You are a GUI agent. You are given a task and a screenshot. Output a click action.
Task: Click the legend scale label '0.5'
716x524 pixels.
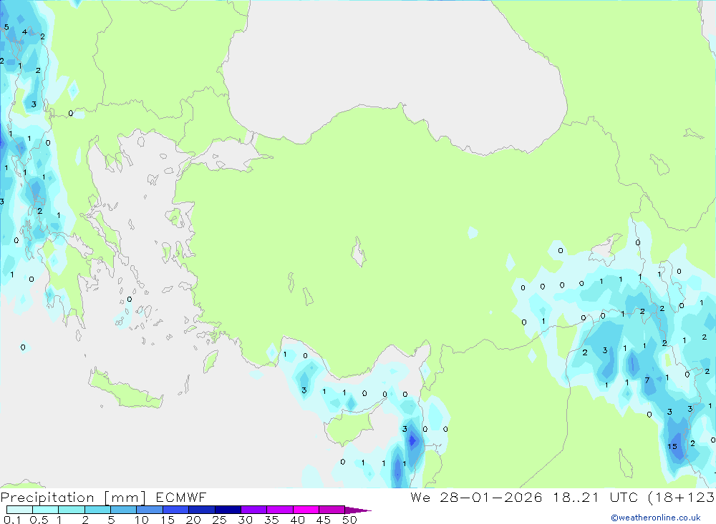pyautogui.click(x=39, y=520)
